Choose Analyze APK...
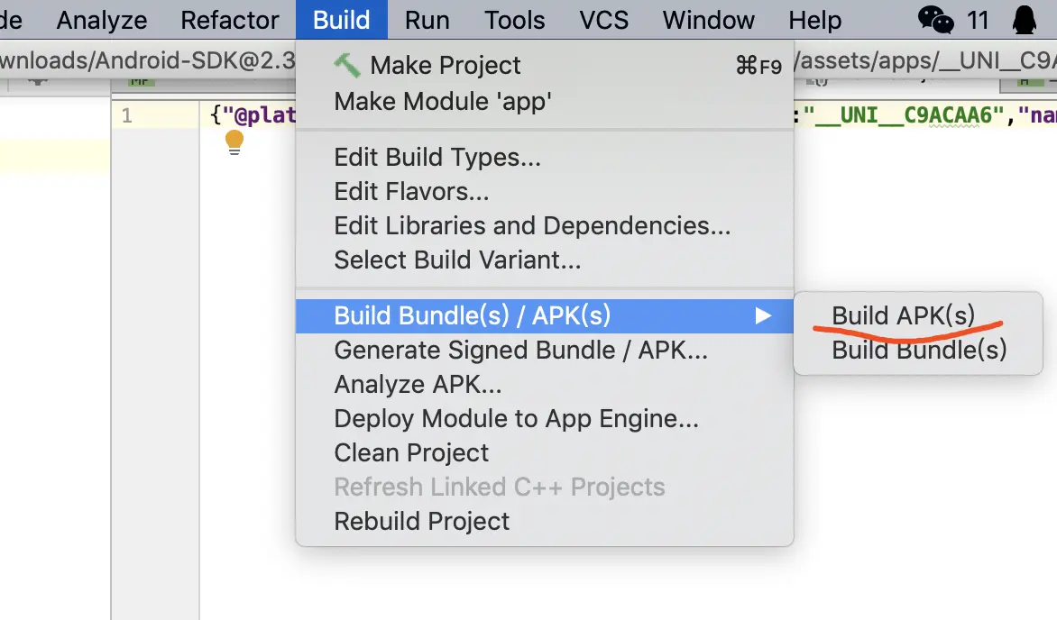This screenshot has height=620, width=1057. pyautogui.click(x=418, y=384)
